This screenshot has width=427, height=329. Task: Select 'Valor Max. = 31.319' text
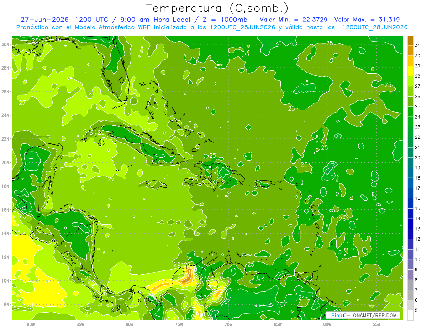click(x=368, y=20)
